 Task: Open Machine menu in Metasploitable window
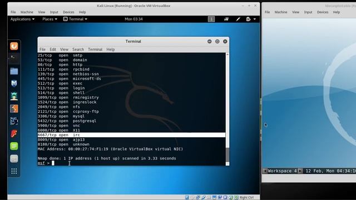click(x=281, y=12)
